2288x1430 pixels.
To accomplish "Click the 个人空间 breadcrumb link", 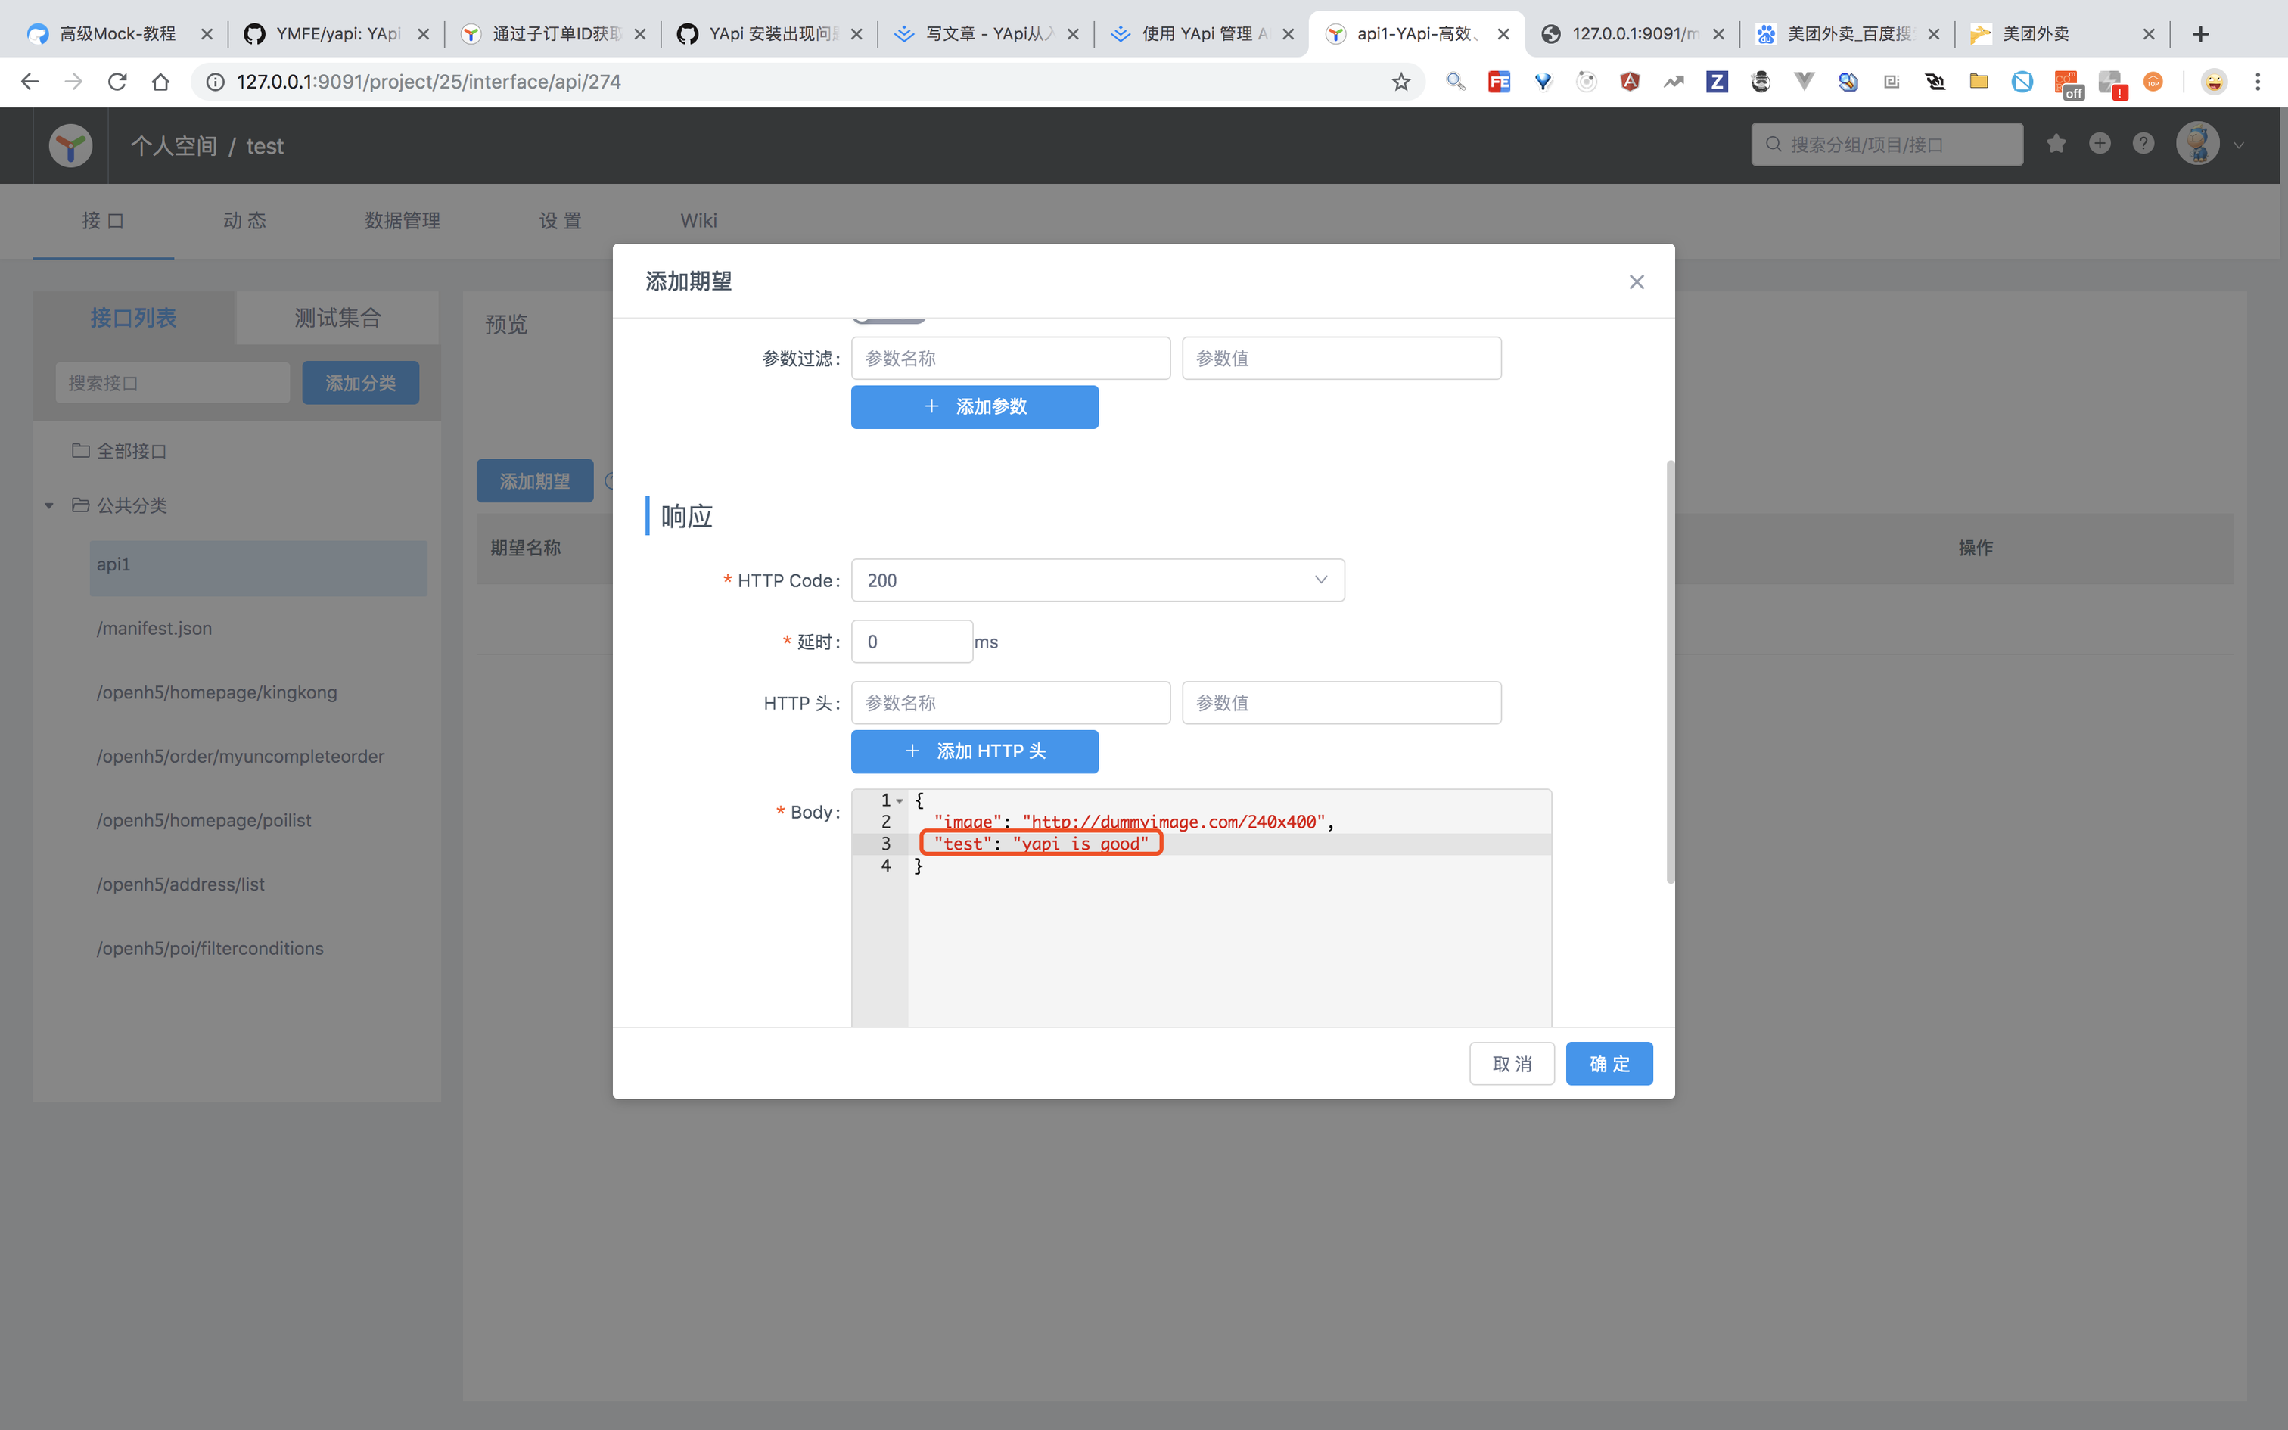I will pyautogui.click(x=174, y=145).
